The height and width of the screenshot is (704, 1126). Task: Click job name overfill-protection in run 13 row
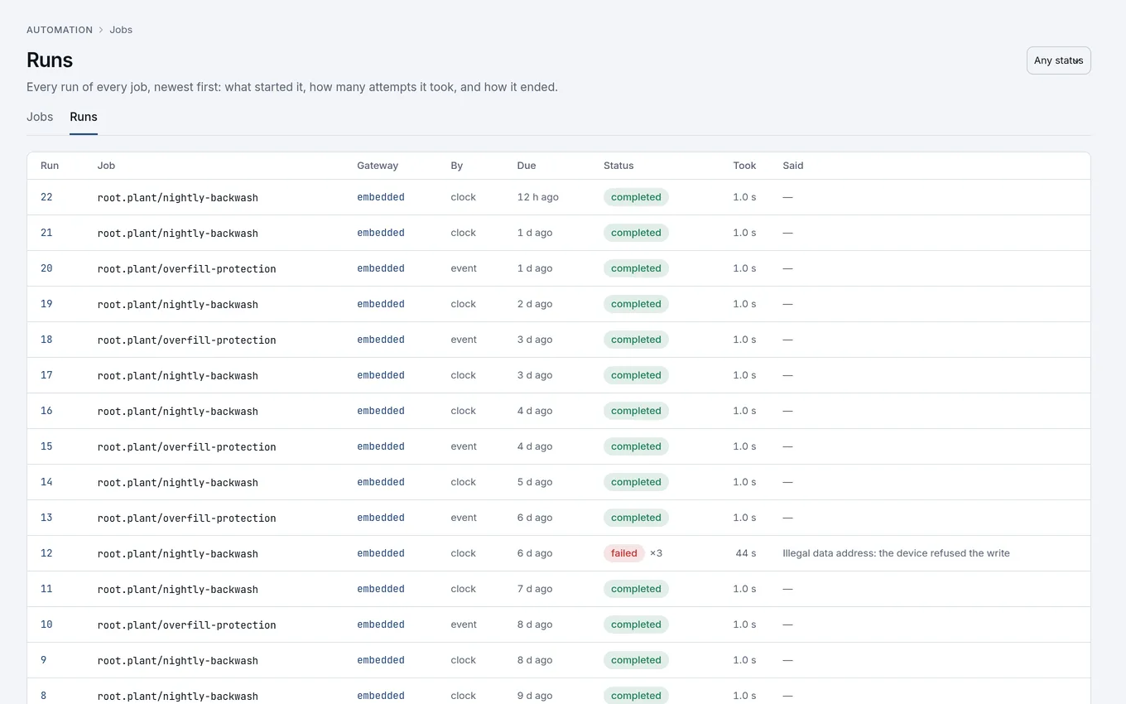186,518
